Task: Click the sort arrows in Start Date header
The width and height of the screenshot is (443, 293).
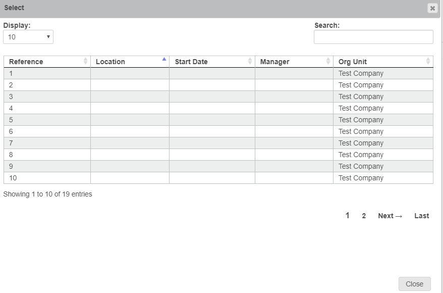Action: 250,61
